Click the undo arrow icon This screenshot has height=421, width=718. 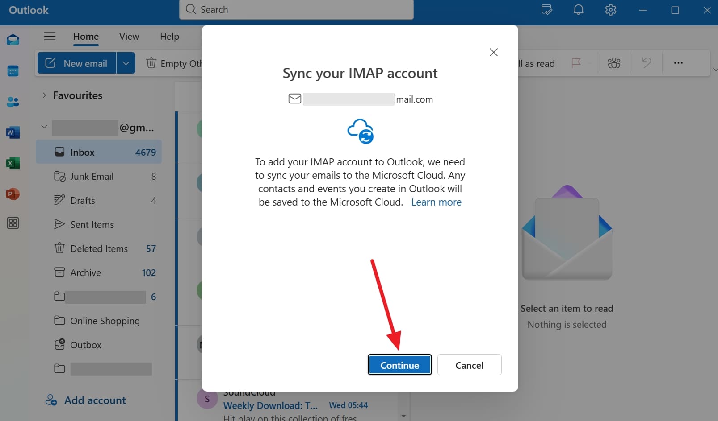pyautogui.click(x=646, y=63)
